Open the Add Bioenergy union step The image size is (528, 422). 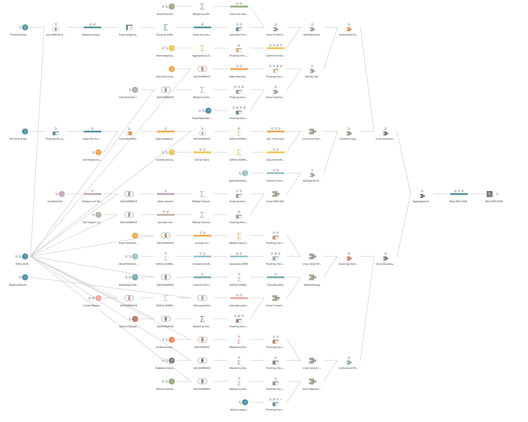[x=312, y=277]
